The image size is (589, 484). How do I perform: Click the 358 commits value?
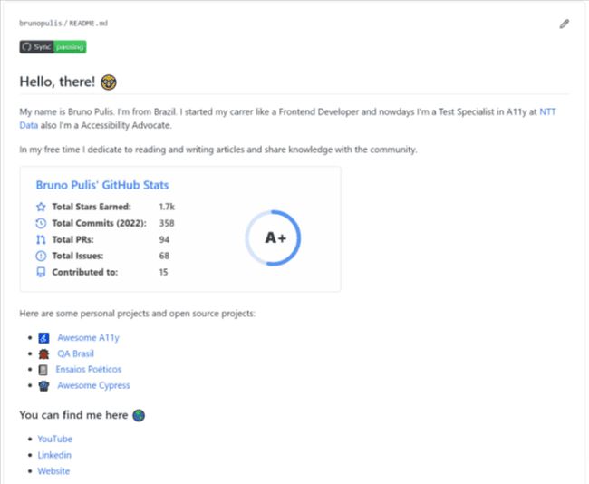[x=167, y=223]
